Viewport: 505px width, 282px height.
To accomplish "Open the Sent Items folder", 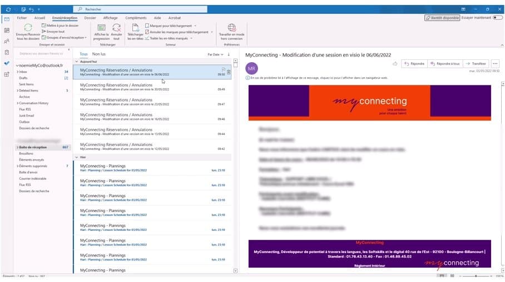I will click(26, 84).
